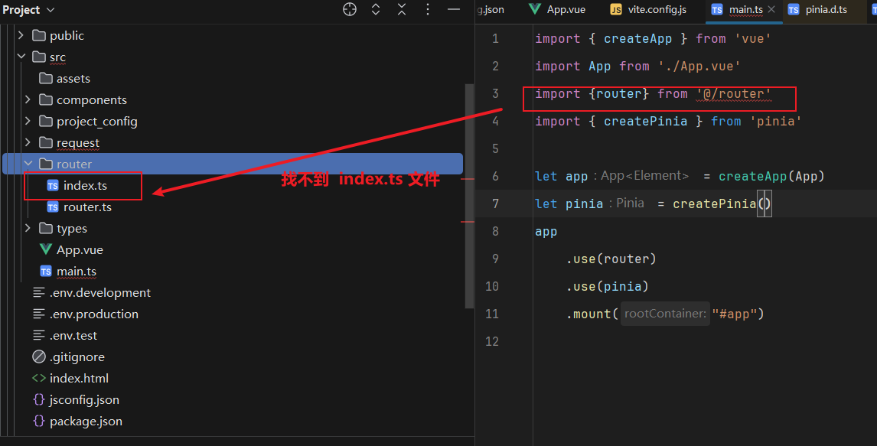Click the package.json braces icon
The width and height of the screenshot is (877, 446).
38,421
